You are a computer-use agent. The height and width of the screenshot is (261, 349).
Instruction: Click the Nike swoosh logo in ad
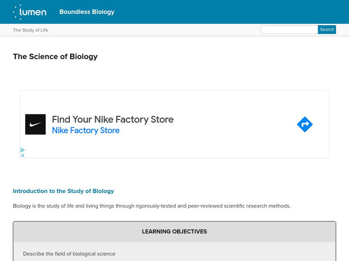click(x=35, y=124)
